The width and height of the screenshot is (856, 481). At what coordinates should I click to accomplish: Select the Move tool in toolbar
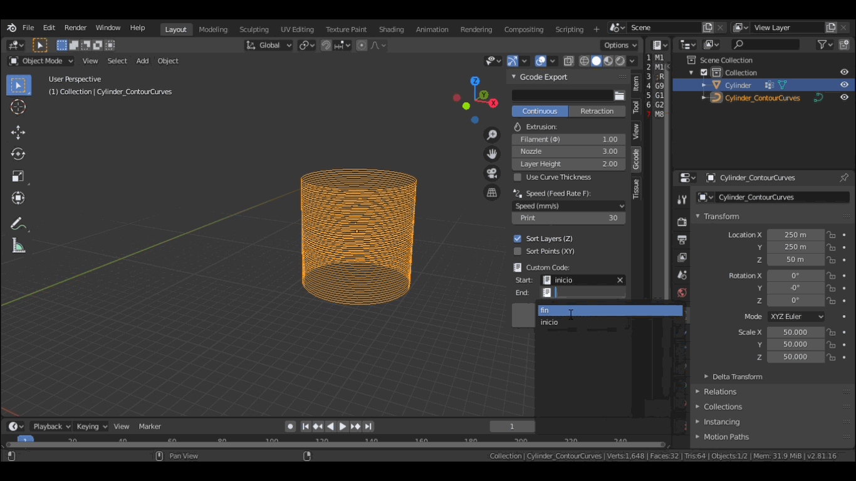point(18,132)
